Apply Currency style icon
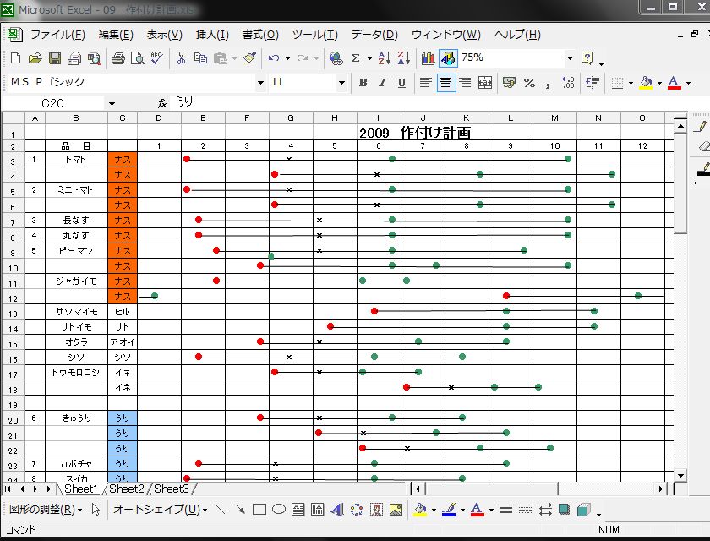 point(509,82)
